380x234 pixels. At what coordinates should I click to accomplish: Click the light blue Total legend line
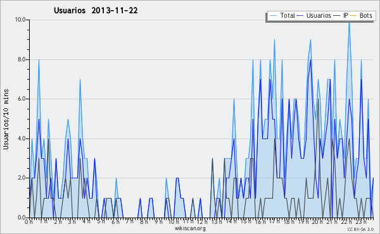pyautogui.click(x=273, y=16)
